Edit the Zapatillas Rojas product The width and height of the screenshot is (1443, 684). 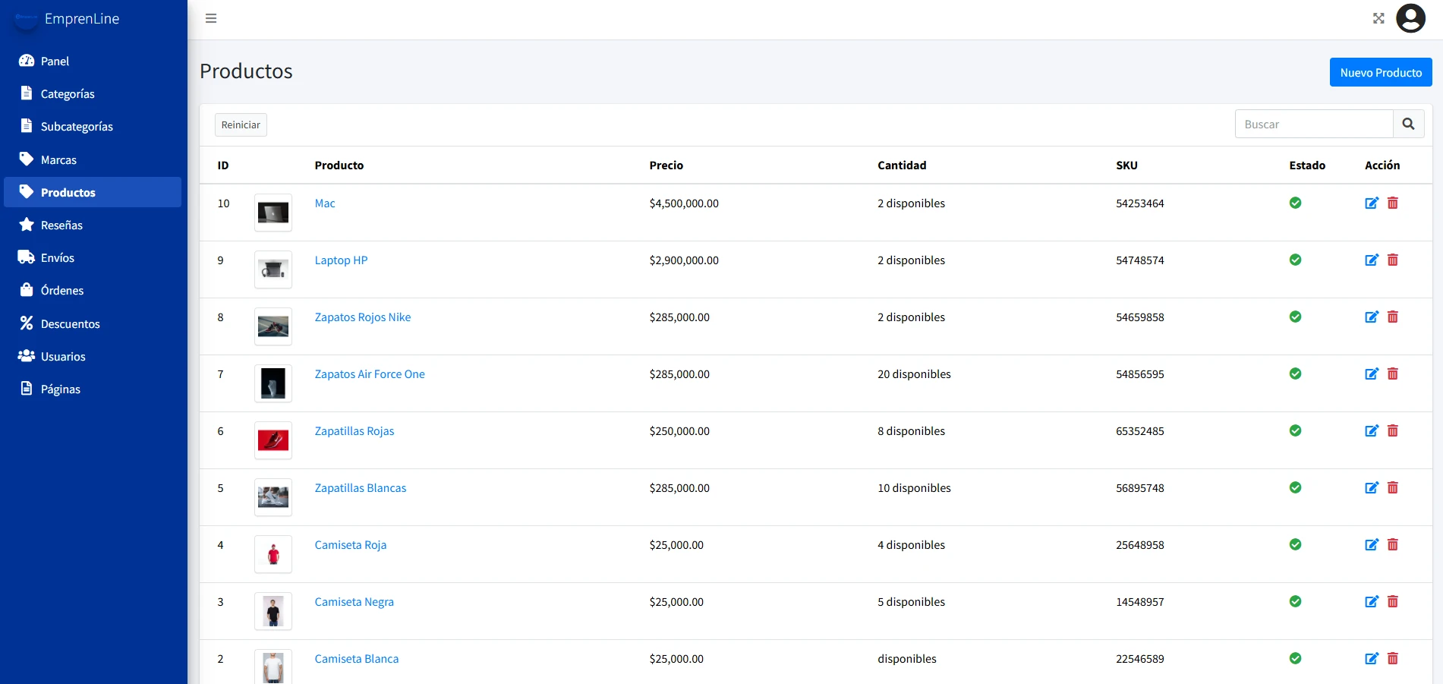(1372, 430)
